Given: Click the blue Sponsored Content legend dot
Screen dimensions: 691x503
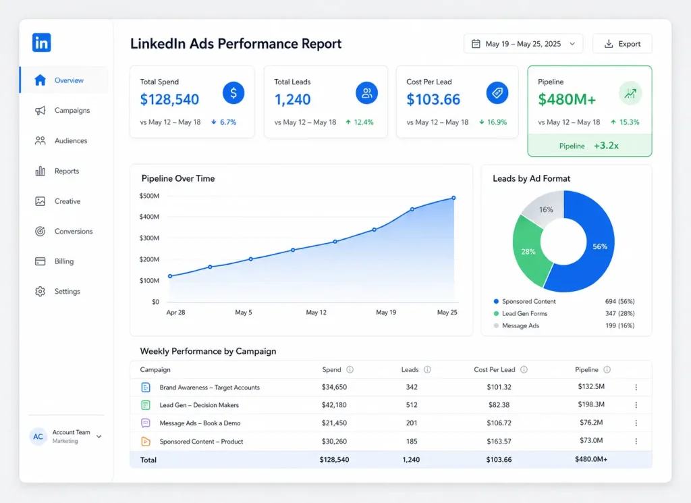Looking at the screenshot, I should pyautogui.click(x=496, y=302).
